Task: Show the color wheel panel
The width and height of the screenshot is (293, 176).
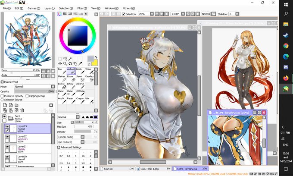Action: [59, 14]
